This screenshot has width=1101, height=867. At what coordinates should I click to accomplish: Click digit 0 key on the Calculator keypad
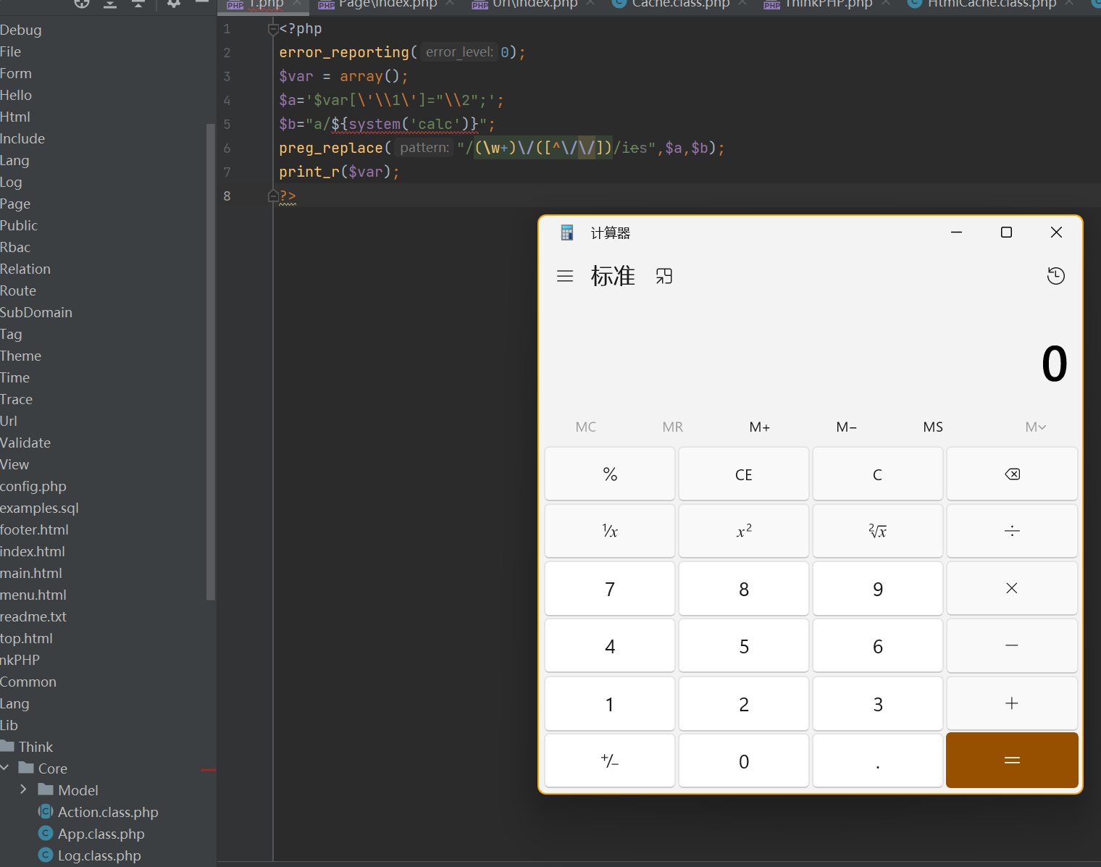744,761
